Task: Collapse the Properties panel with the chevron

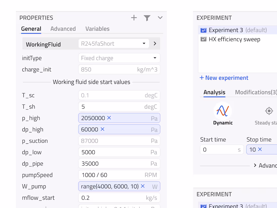Action: coord(160,18)
